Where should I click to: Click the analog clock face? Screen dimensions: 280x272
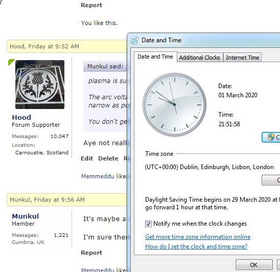[174, 104]
